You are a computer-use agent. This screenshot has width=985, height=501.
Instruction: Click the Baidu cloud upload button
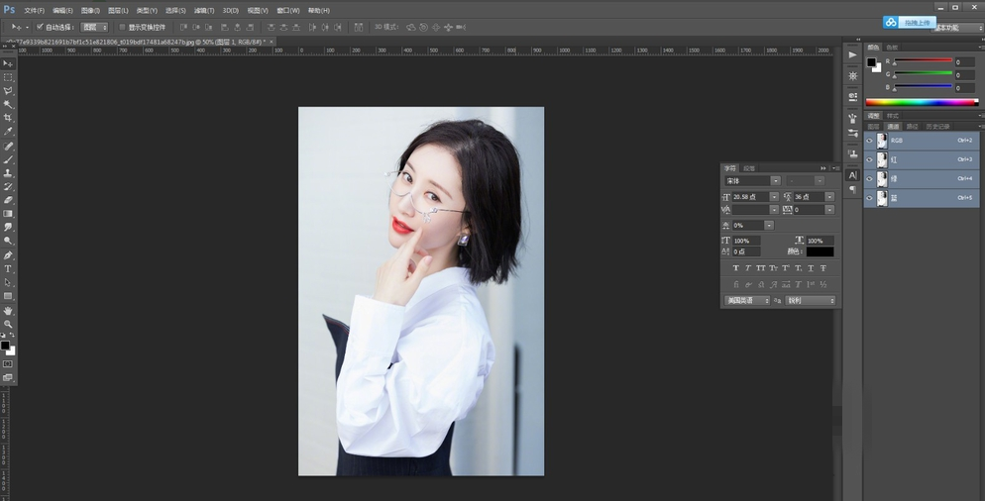909,22
